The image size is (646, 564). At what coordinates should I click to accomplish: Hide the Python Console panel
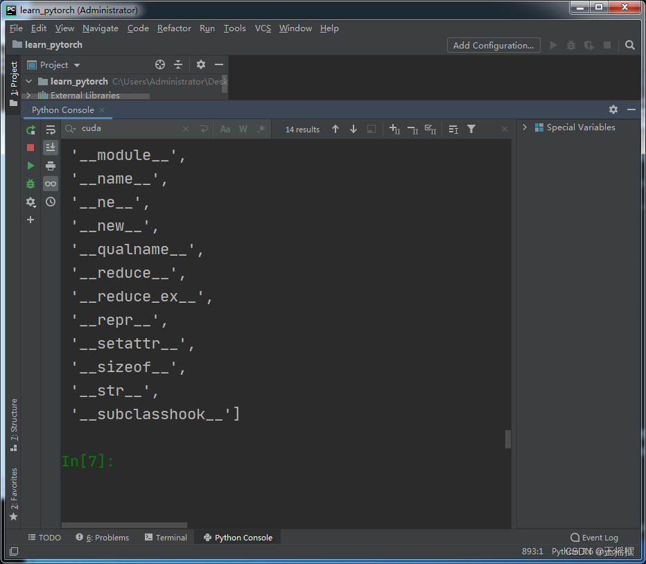[x=631, y=109]
